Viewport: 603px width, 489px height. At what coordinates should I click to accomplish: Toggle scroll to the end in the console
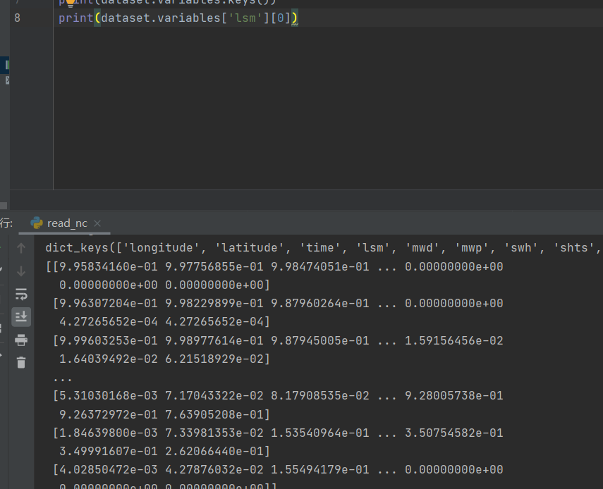click(21, 316)
